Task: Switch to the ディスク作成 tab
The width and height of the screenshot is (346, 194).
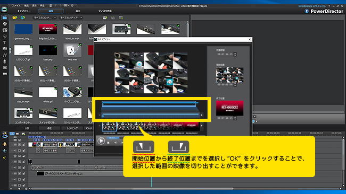Action: pyautogui.click(x=105, y=11)
